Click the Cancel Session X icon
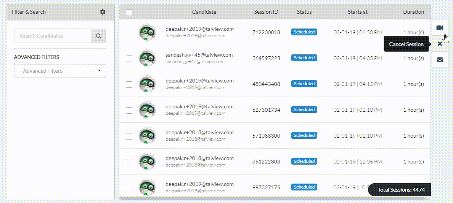 (440, 44)
